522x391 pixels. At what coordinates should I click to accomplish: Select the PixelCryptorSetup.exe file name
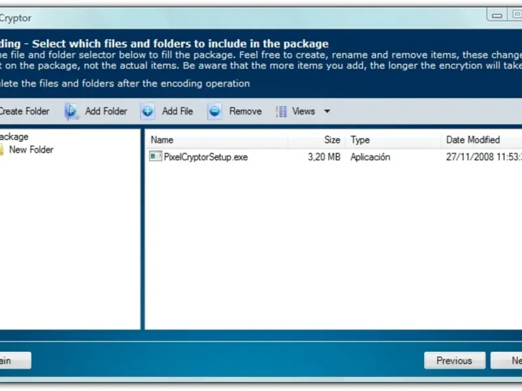206,157
